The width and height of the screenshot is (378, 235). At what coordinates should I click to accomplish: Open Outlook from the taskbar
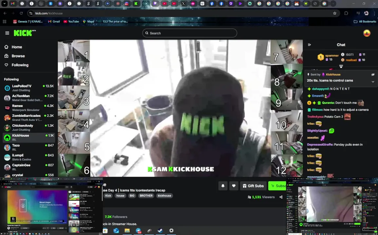coord(116,231)
